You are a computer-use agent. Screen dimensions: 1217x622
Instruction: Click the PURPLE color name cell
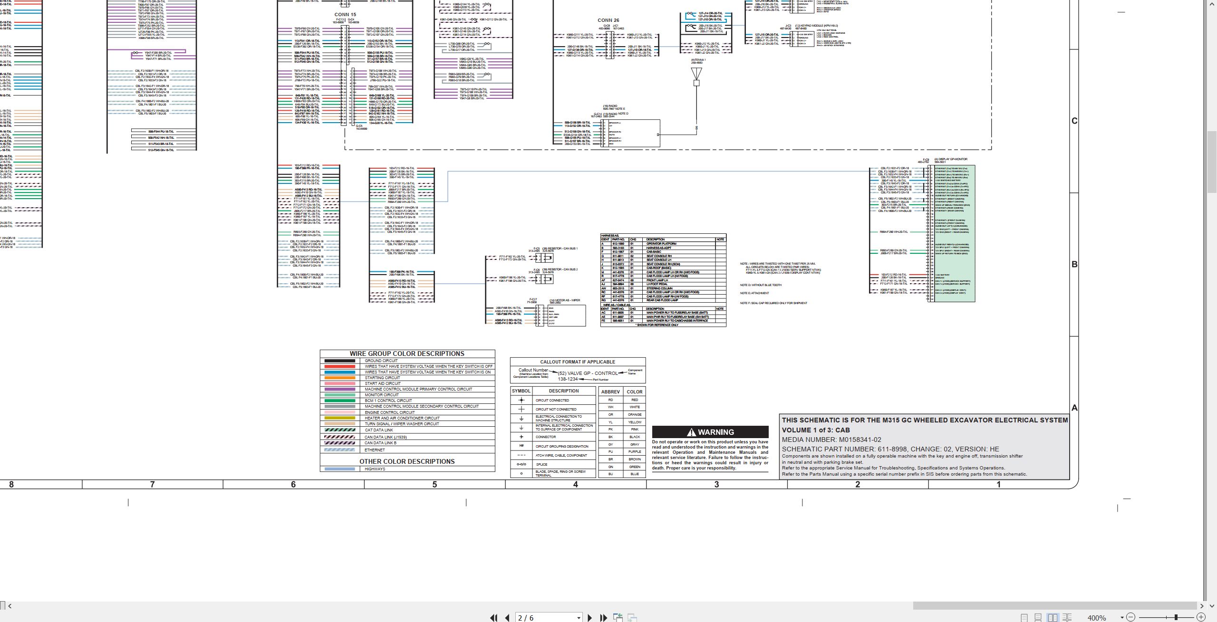click(x=635, y=452)
